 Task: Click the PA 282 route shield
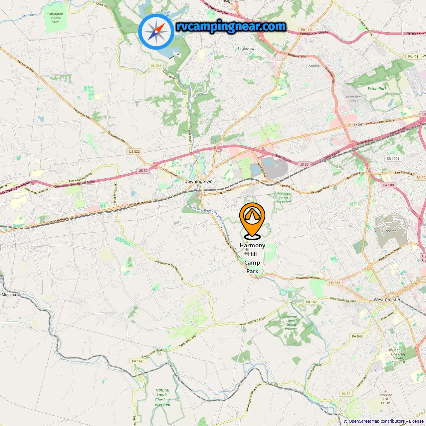pos(156,66)
